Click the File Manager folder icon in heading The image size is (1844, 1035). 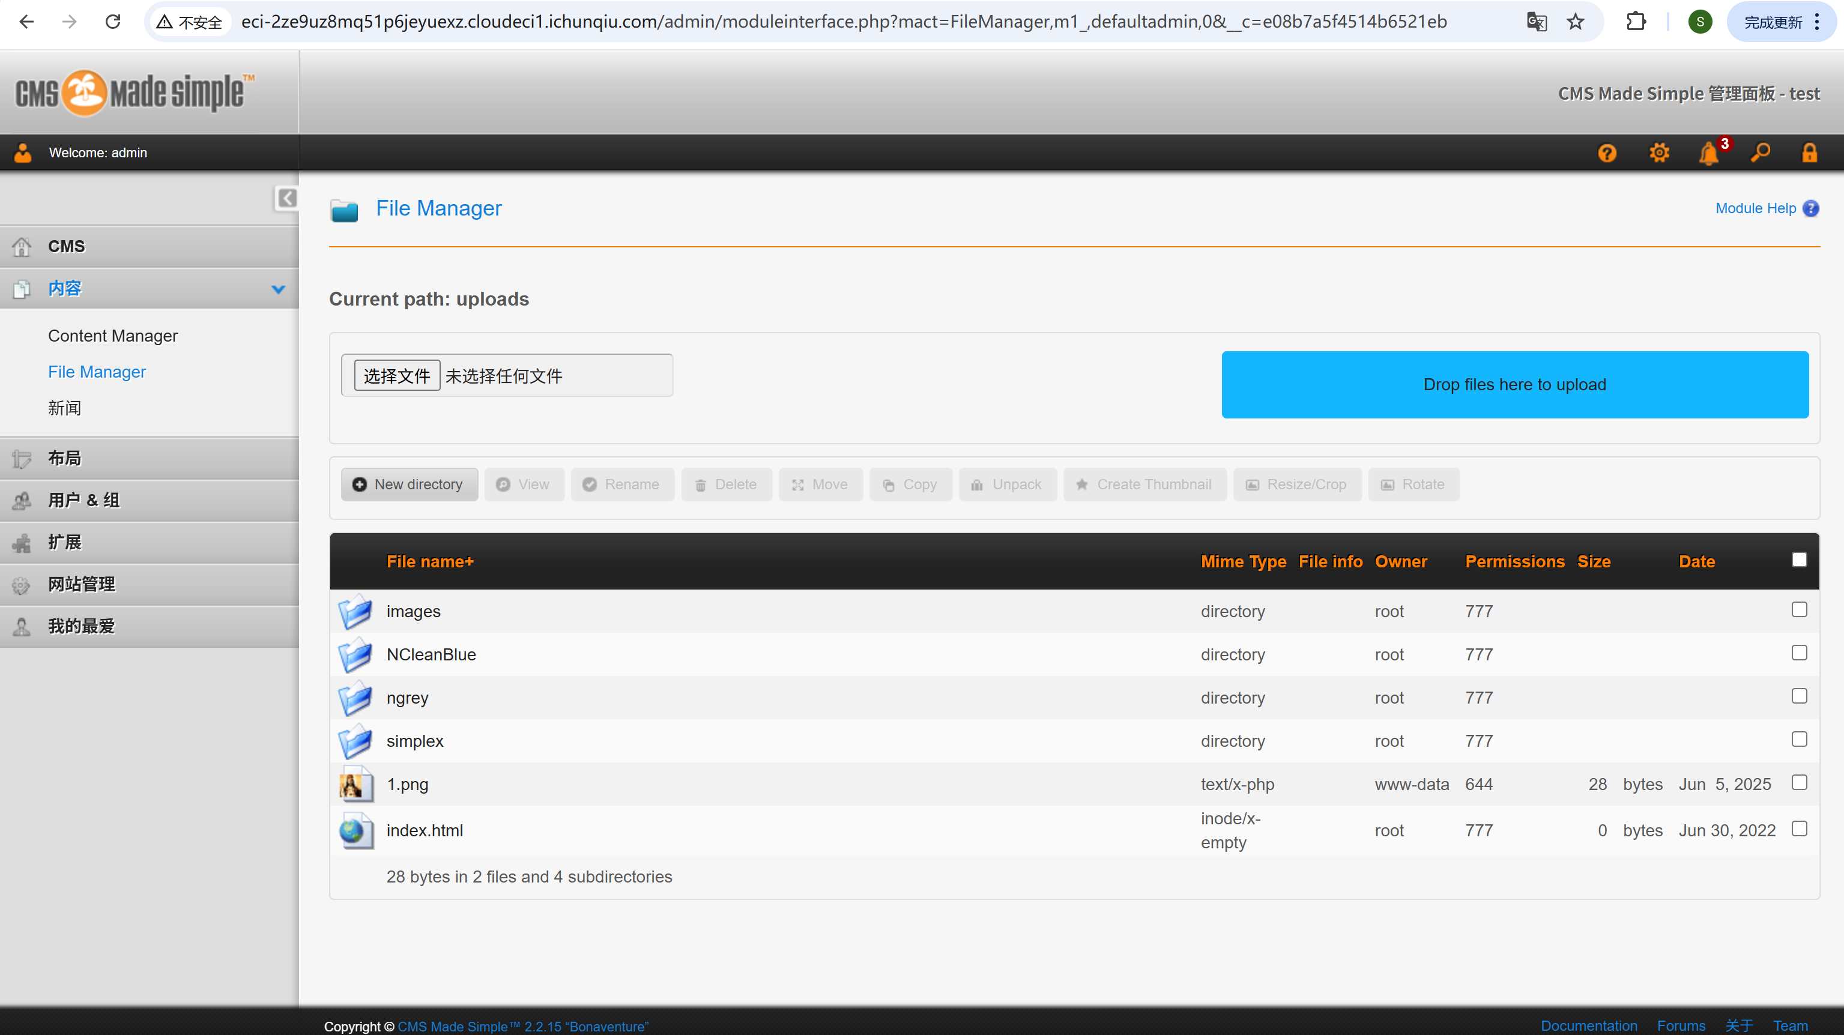tap(344, 211)
